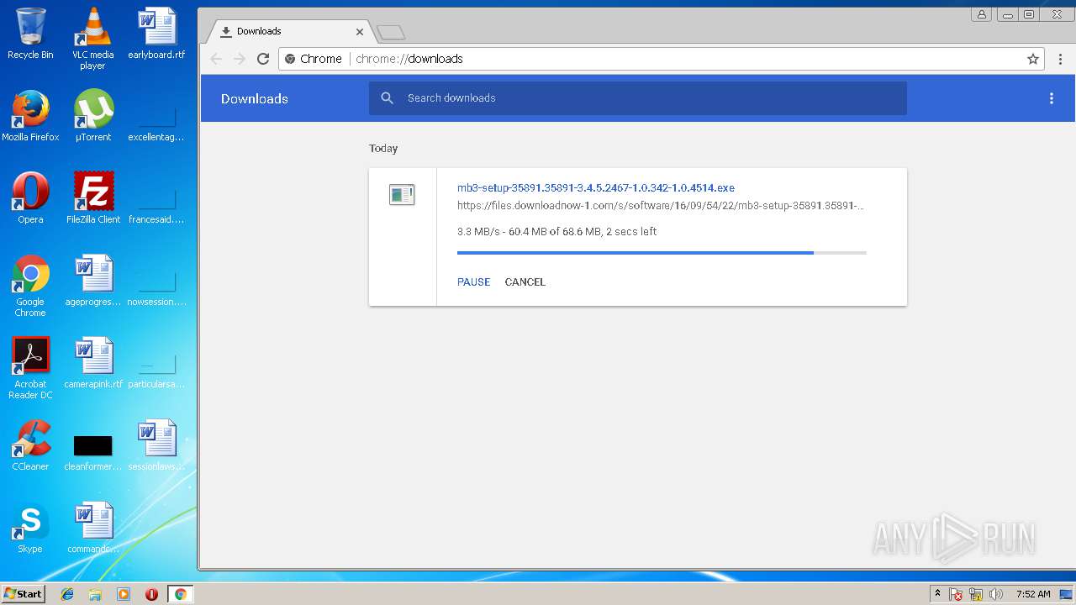Close the Downloads tab
The image size is (1076, 605).
pyautogui.click(x=360, y=32)
